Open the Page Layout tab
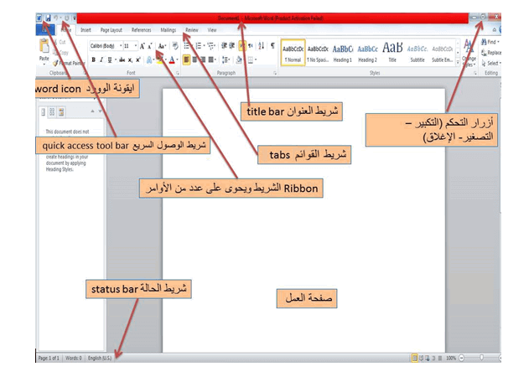This screenshot has width=529, height=377. (x=111, y=29)
